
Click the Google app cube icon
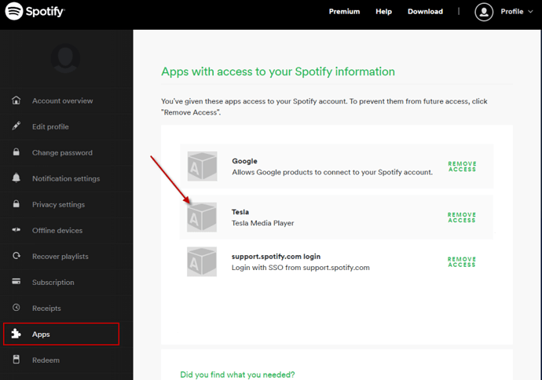tap(202, 166)
